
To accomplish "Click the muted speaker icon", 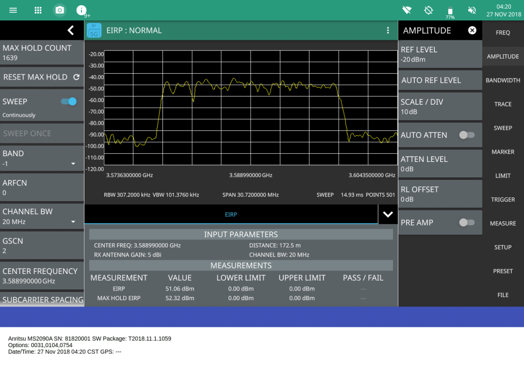I will [472, 10].
